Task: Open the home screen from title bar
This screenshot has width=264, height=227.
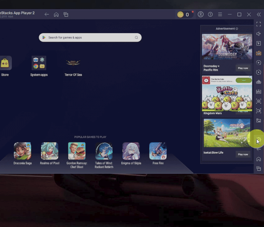Action: click(56, 15)
